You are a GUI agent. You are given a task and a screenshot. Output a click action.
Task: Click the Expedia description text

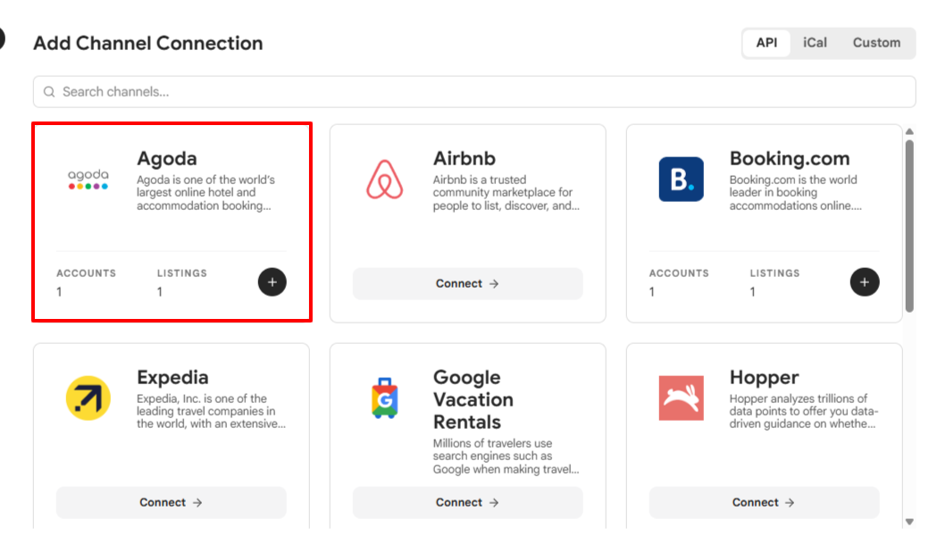(x=211, y=411)
